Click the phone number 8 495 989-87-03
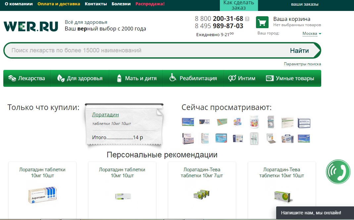Viewport: 354px width, 220px height. [x=219, y=26]
